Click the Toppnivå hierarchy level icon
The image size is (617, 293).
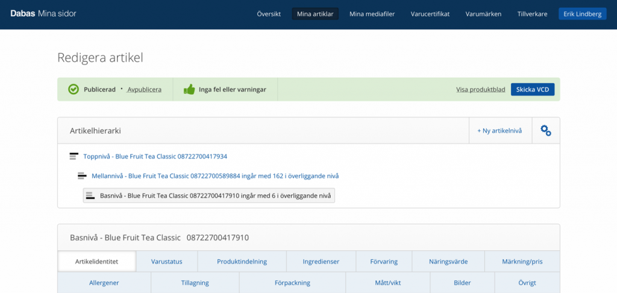(x=74, y=156)
